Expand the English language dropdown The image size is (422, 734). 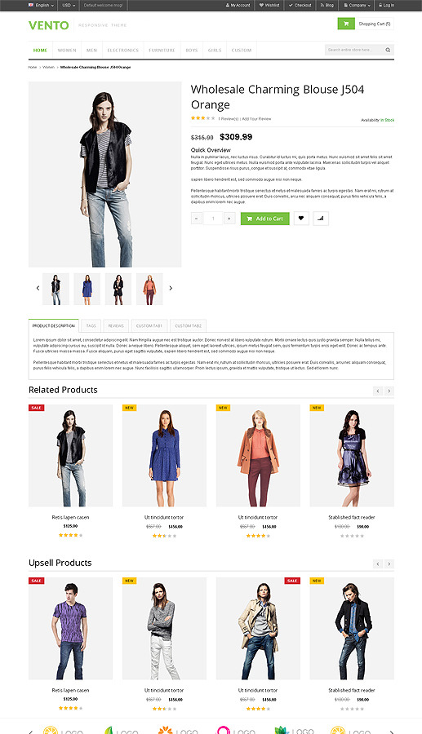coord(41,5)
